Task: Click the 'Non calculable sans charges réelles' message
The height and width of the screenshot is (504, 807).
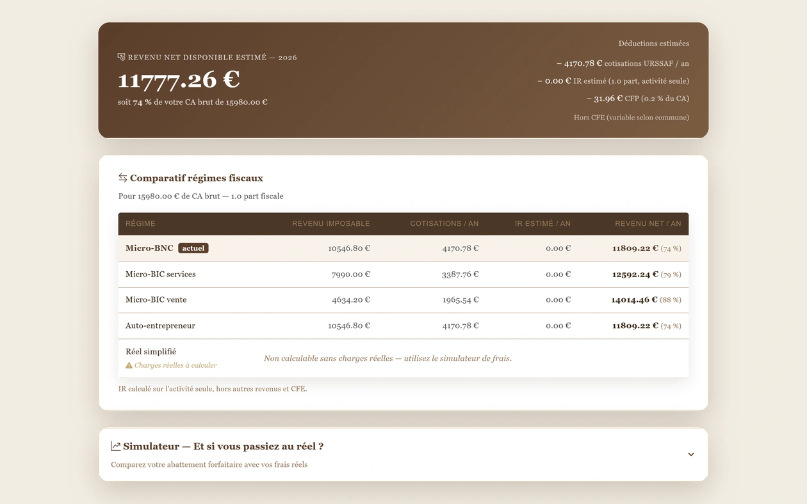Action: [x=387, y=358]
